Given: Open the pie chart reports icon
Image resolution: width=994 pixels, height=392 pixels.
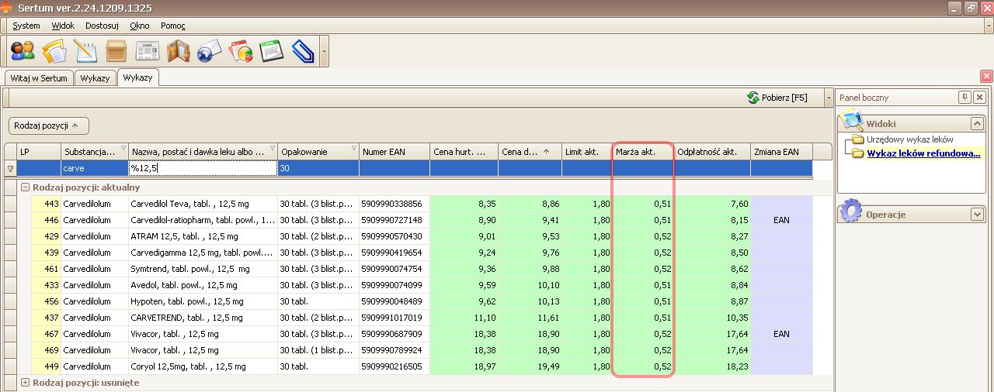Looking at the screenshot, I should [x=241, y=52].
